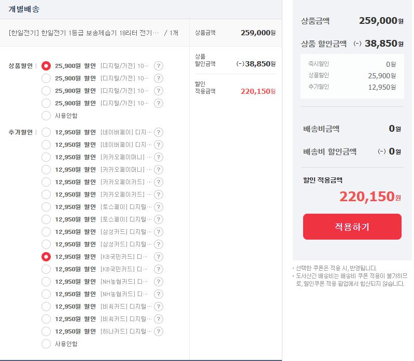
Task: Click help icon beside selected KB국민카드 coupon
Action: (159, 257)
